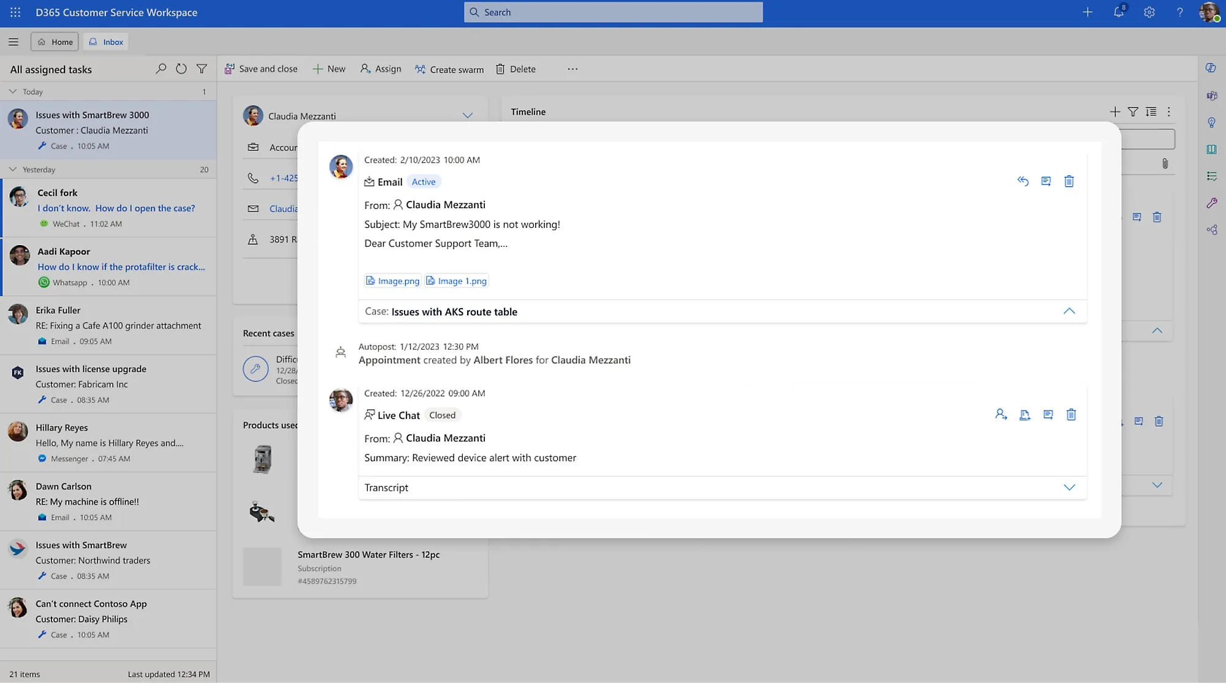Open Settings from the gear icon
The width and height of the screenshot is (1226, 683).
tap(1149, 12)
